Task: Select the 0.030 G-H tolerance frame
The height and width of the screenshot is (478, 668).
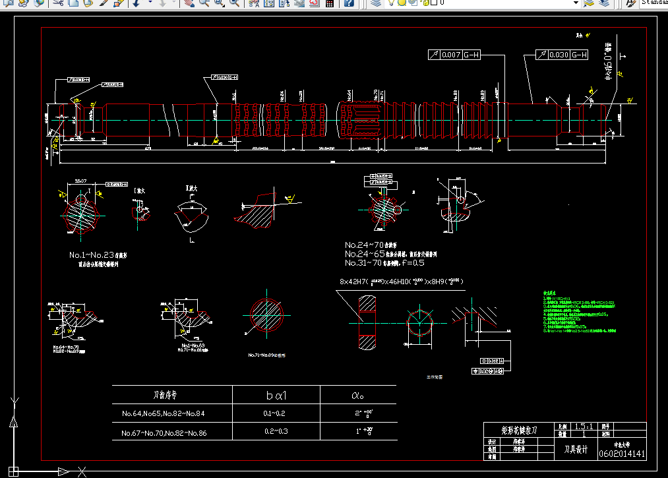Action: point(562,55)
